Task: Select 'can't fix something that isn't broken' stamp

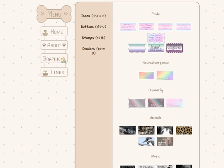Action: click(175, 48)
